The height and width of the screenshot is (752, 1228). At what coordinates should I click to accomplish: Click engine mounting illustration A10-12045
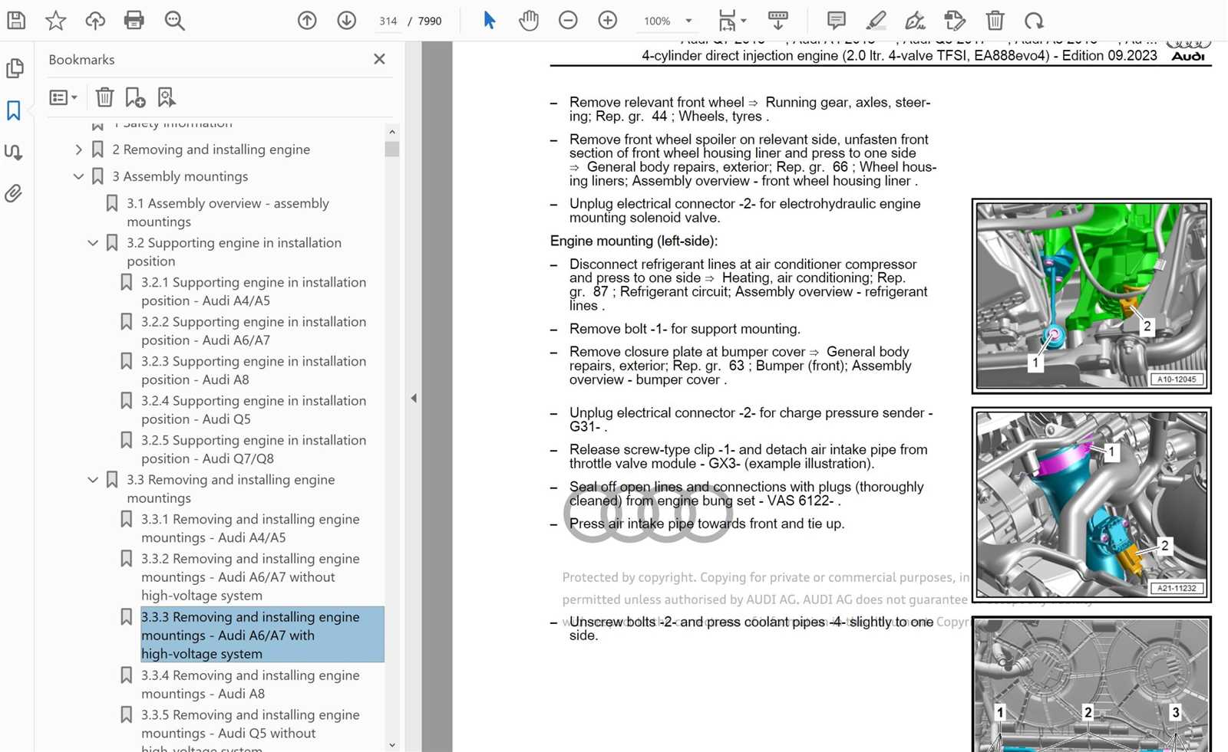pyautogui.click(x=1091, y=296)
